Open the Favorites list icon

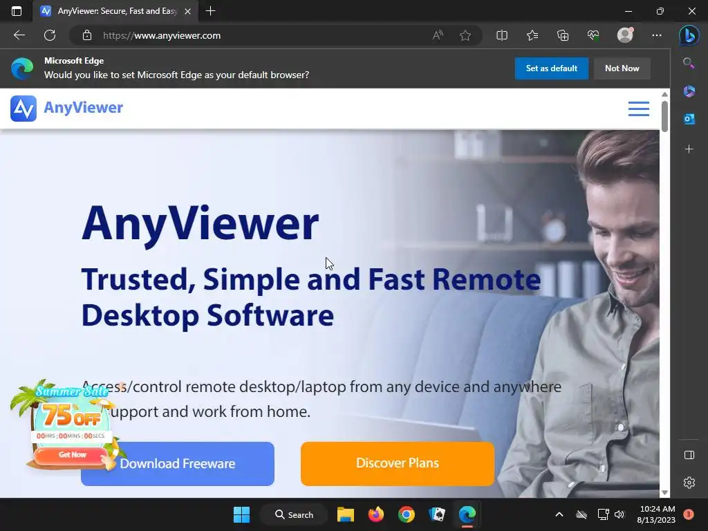click(532, 35)
